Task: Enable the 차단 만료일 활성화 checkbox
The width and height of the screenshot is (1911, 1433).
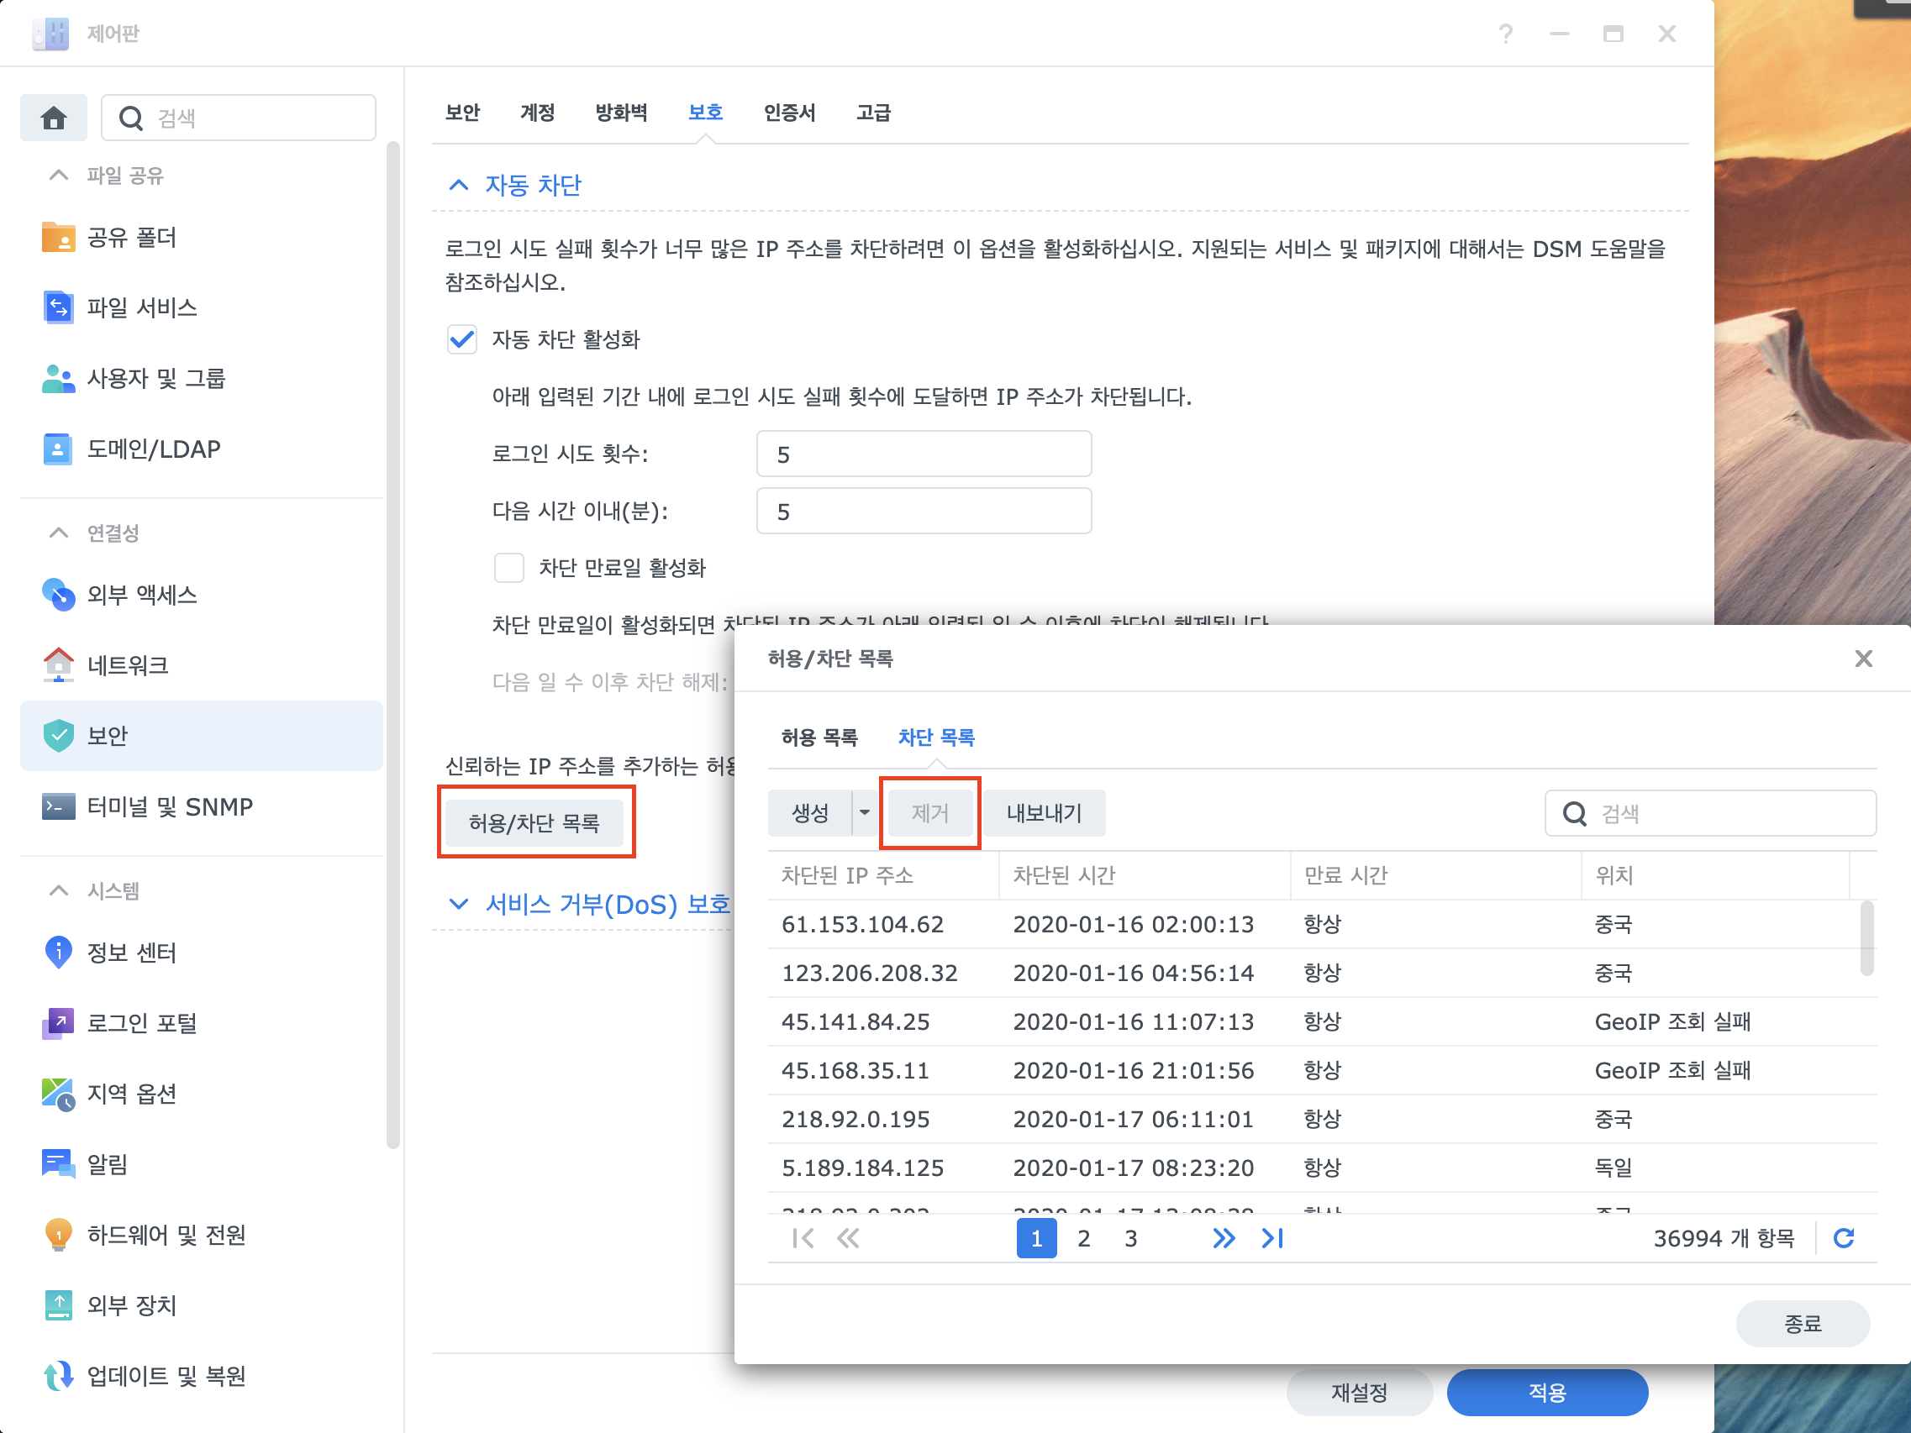Action: coord(509,568)
